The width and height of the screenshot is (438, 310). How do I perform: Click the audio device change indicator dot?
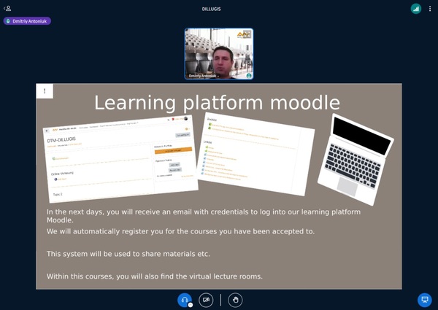(191, 304)
